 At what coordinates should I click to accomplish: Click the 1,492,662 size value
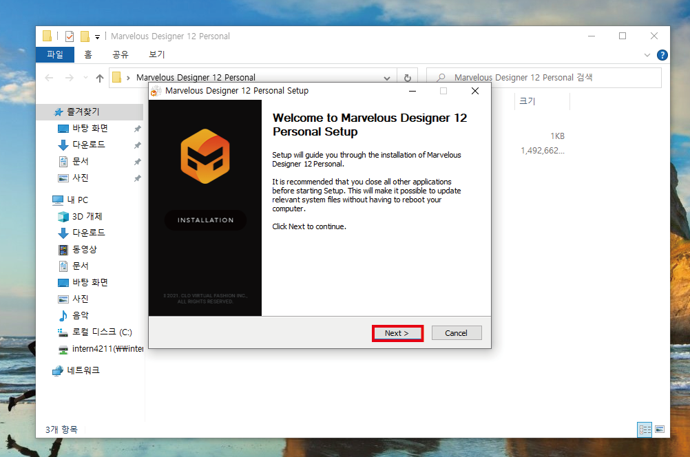(543, 151)
